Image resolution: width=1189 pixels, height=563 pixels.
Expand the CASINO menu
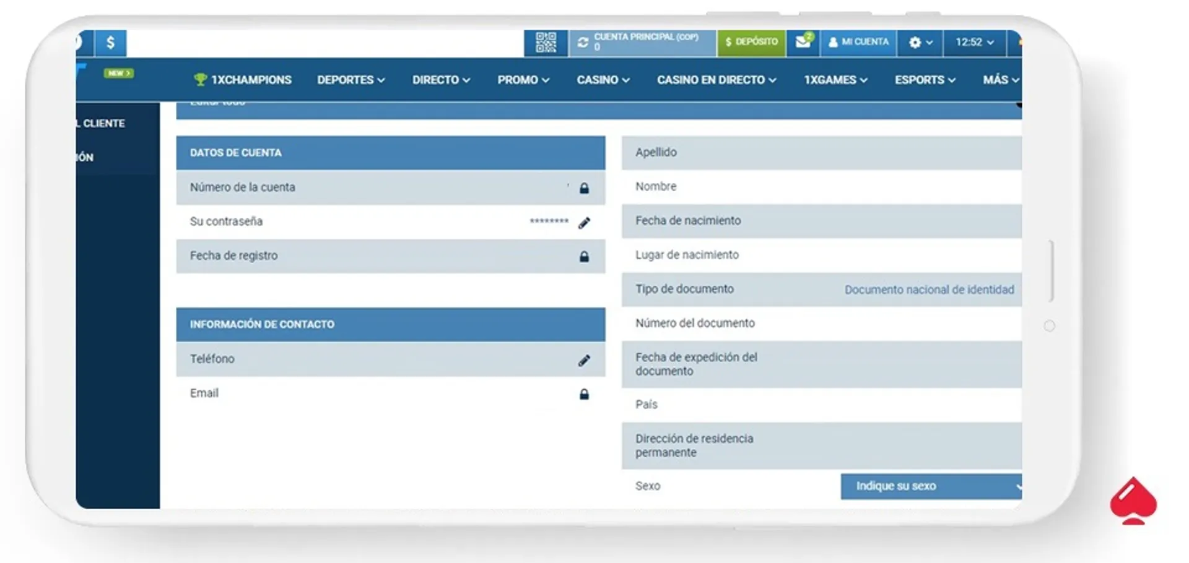click(603, 80)
